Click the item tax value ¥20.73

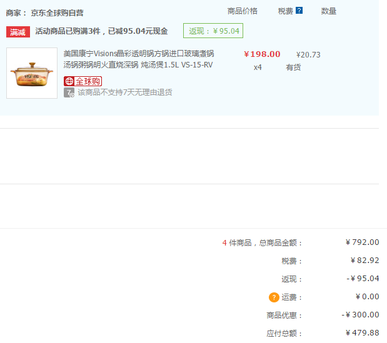308,55
